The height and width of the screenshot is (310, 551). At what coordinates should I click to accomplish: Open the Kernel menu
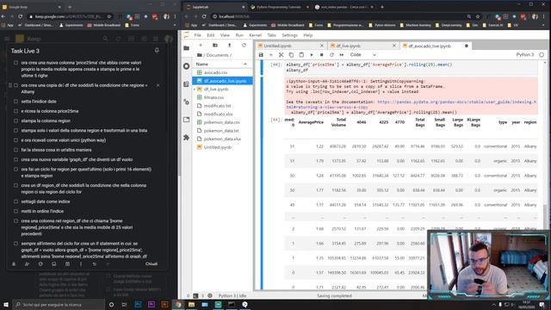(255, 35)
